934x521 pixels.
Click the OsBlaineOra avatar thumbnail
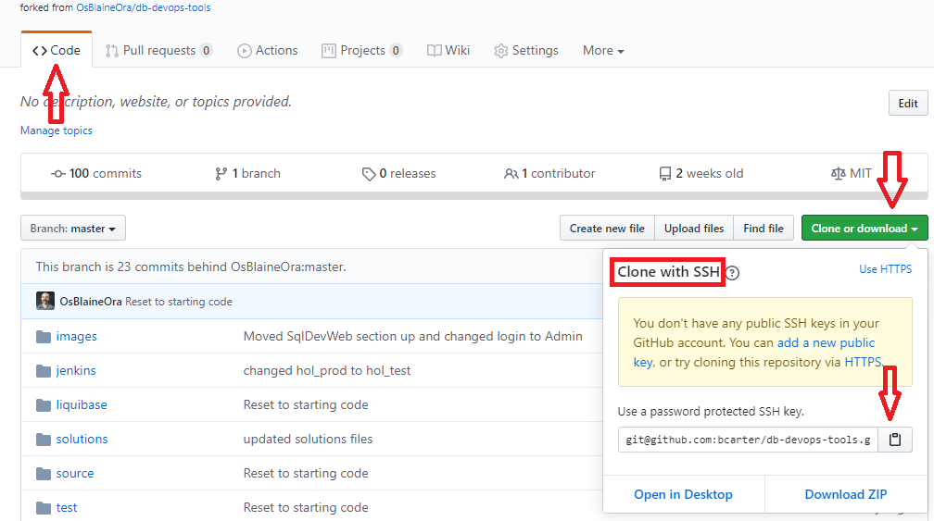click(x=45, y=302)
